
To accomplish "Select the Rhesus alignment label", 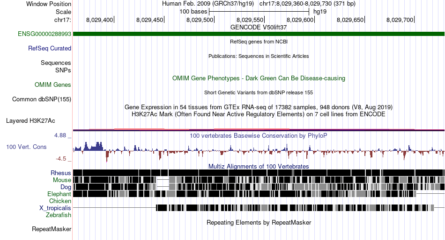I will (61, 173).
